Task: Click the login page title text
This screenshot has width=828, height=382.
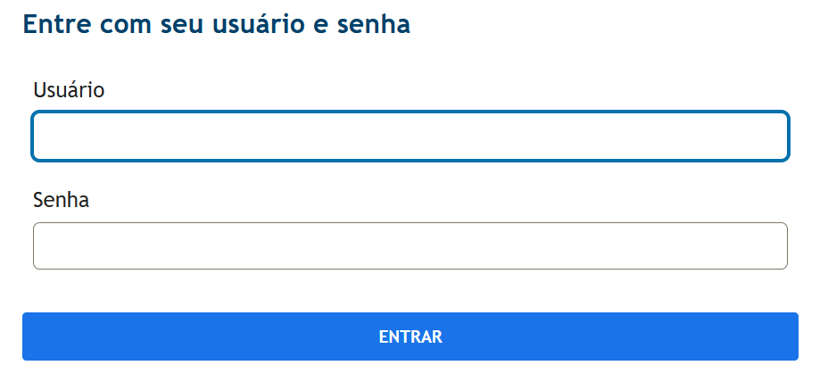Action: point(216,25)
